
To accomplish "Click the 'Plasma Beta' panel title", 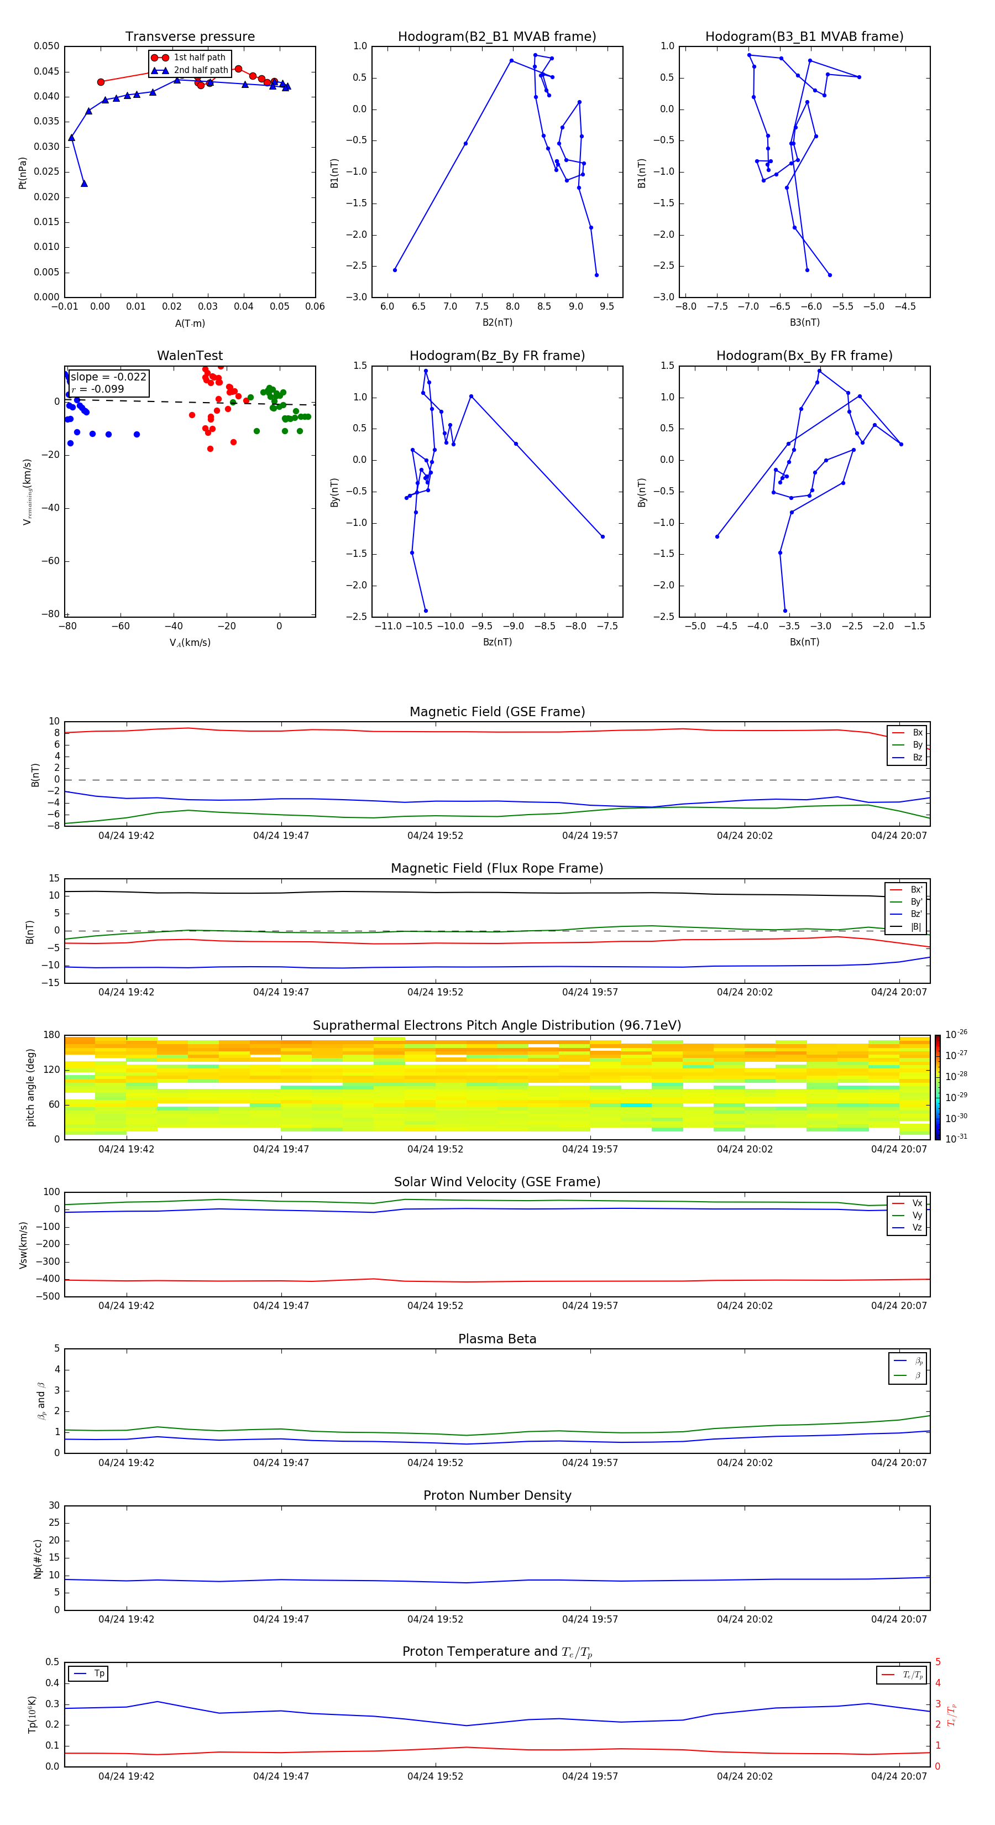I will tap(497, 1339).
